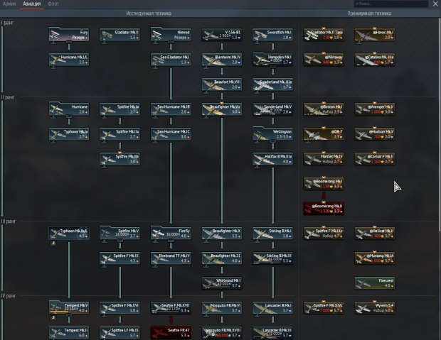Image resolution: width=441 pixels, height=340 pixels.
Task: Select the red-highlighted Boomerang Mk.II card
Action: 324,208
